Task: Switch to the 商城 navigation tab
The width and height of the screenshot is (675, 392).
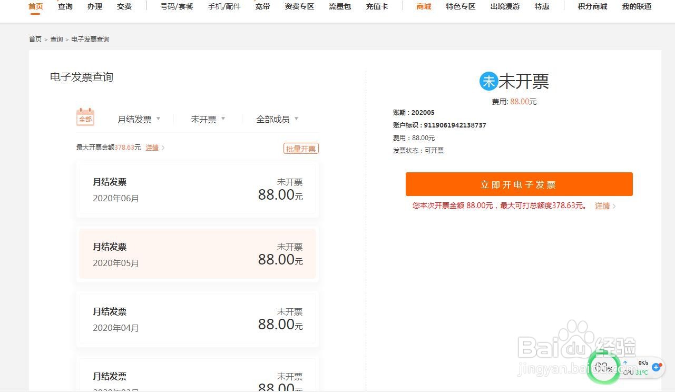Action: (x=423, y=7)
